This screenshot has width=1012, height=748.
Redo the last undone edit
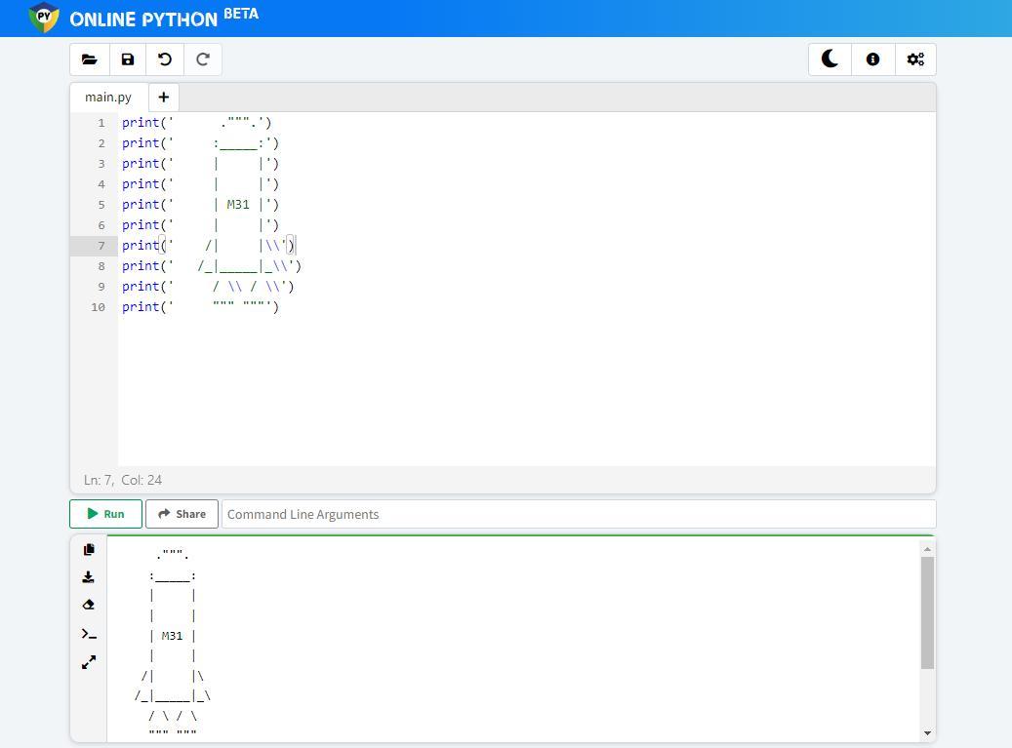coord(203,59)
